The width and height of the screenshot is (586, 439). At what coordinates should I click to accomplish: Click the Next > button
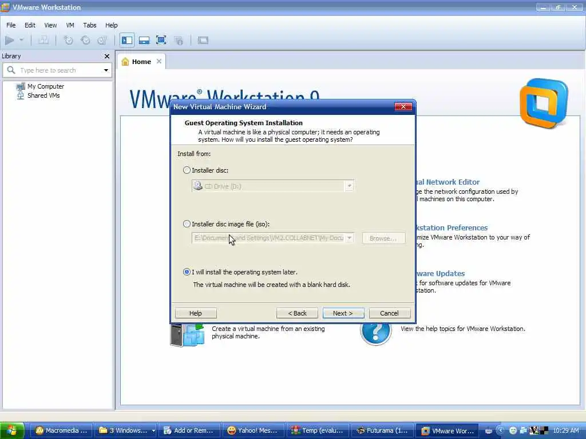pos(343,313)
